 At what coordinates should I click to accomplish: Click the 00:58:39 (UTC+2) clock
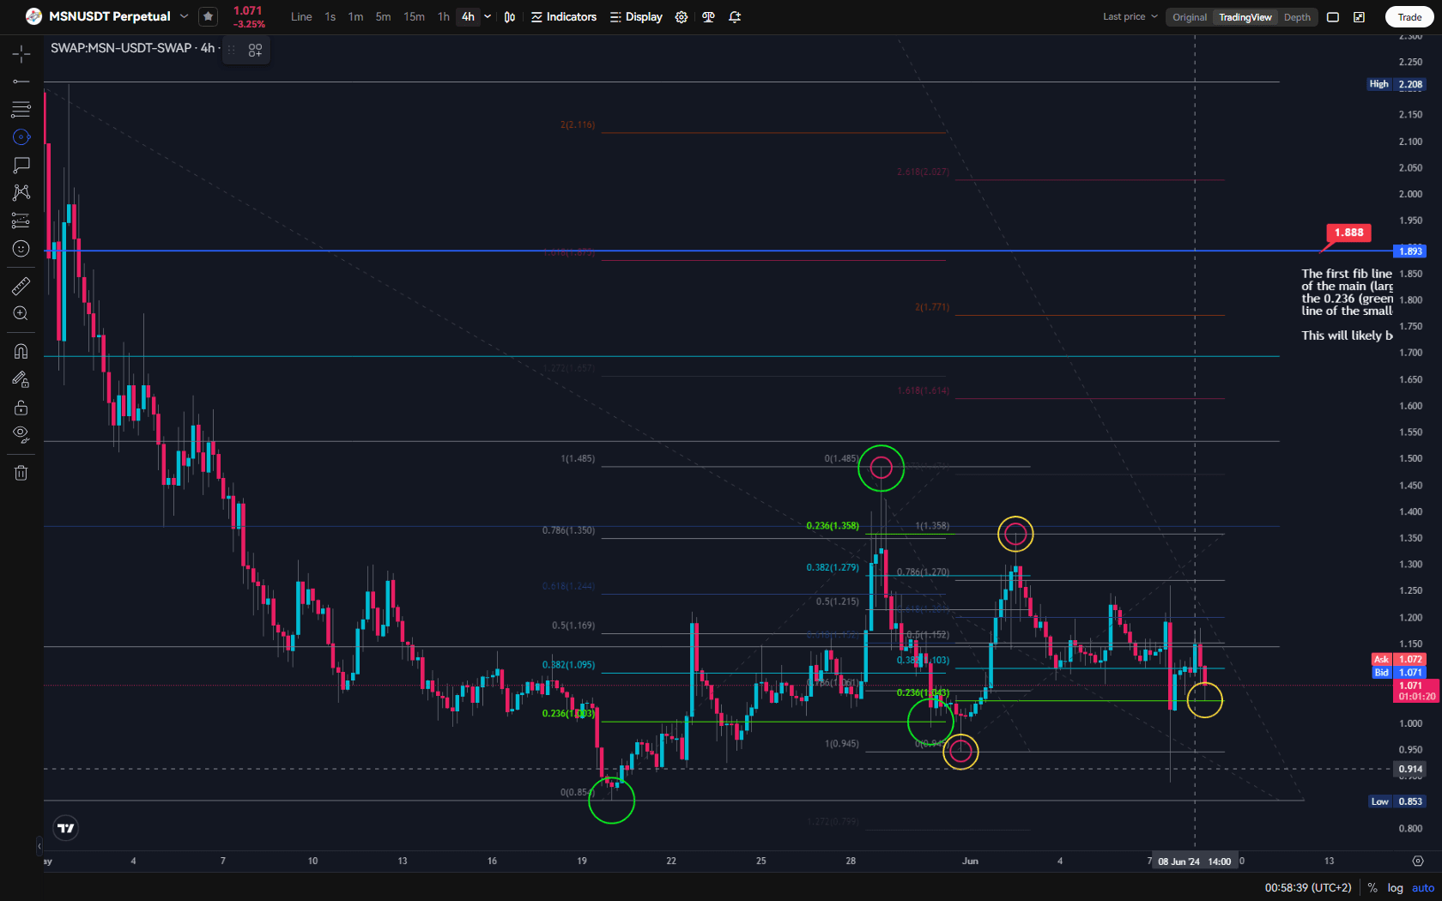pyautogui.click(x=1308, y=888)
